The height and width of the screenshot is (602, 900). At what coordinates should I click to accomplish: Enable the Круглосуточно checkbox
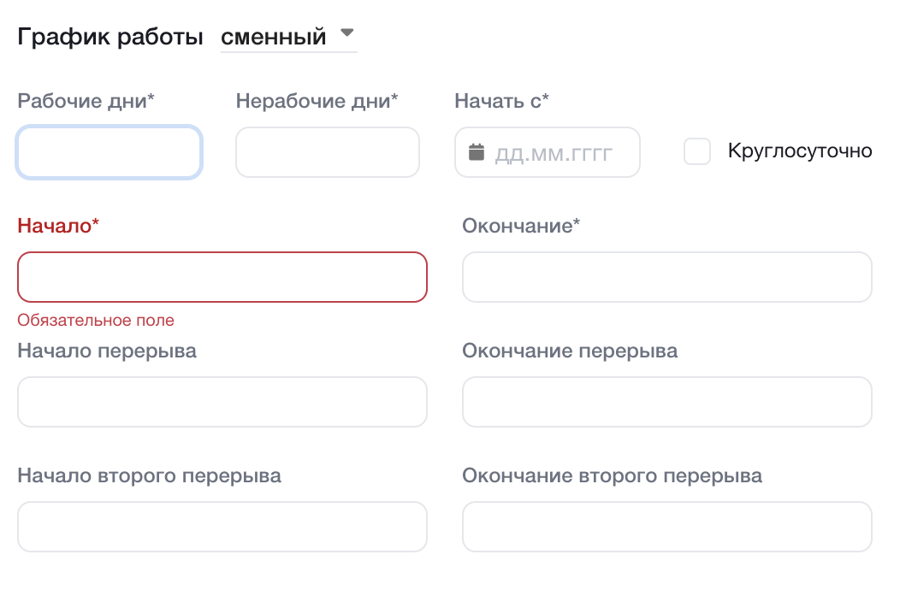[697, 152]
